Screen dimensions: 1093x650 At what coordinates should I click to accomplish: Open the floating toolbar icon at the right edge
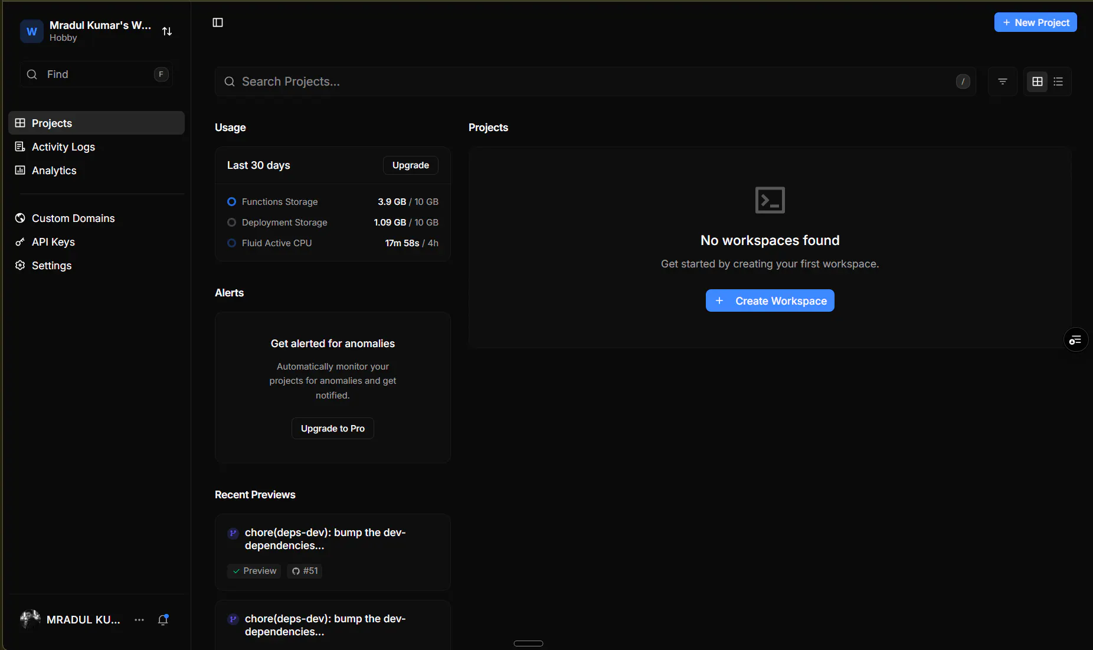1075,339
